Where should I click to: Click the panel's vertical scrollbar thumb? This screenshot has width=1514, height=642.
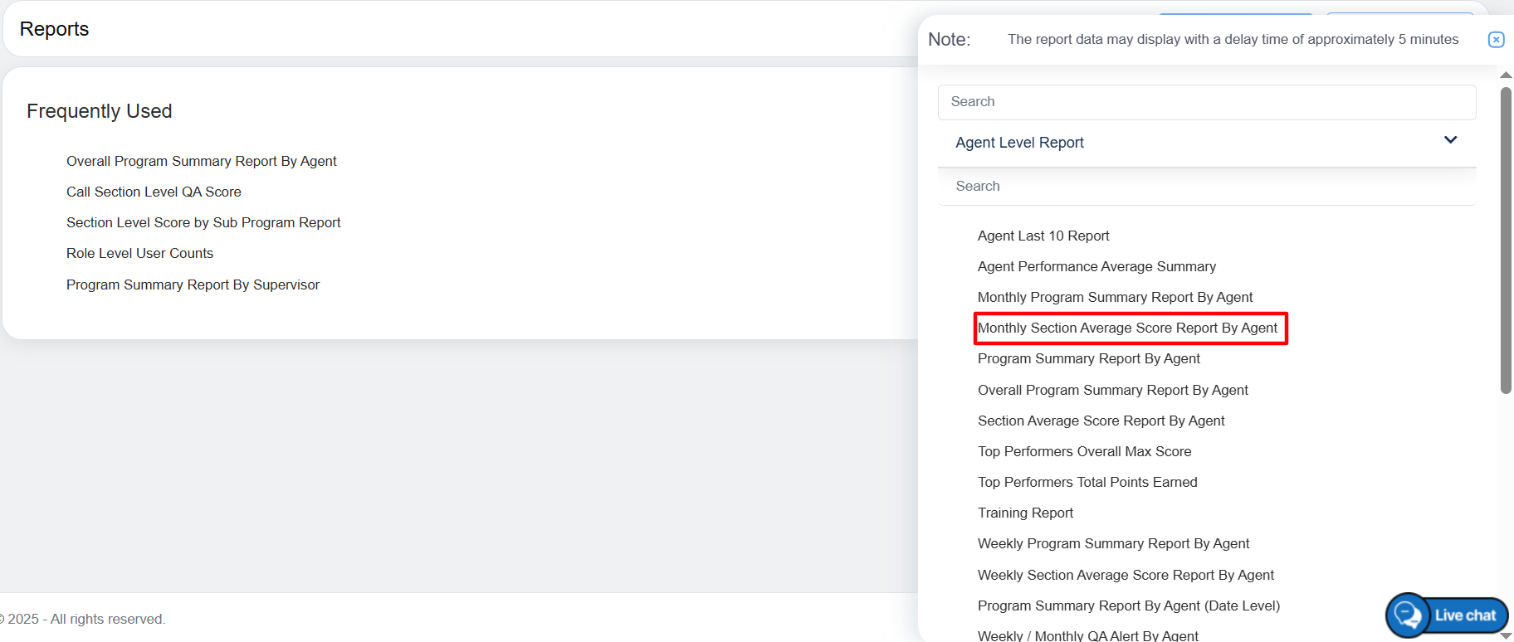click(x=1506, y=241)
